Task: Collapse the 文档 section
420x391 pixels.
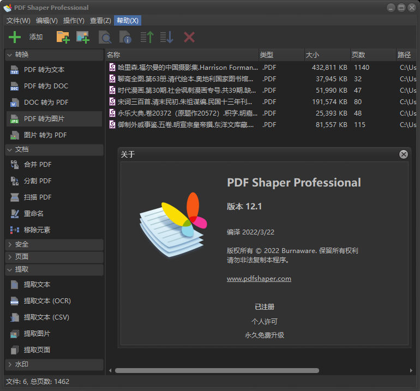Action: (x=54, y=149)
